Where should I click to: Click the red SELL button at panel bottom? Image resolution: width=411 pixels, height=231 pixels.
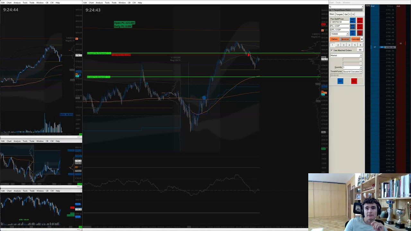[354, 81]
